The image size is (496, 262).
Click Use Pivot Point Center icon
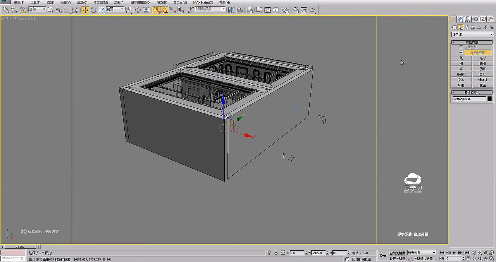coord(128,10)
